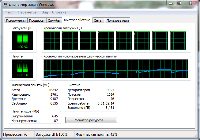Viewport: 200px width, 140px height.
Task: Click the Процессов: 76 status bar entry
Action: (15, 134)
